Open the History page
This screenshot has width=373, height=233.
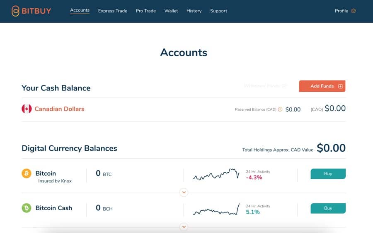pos(194,11)
